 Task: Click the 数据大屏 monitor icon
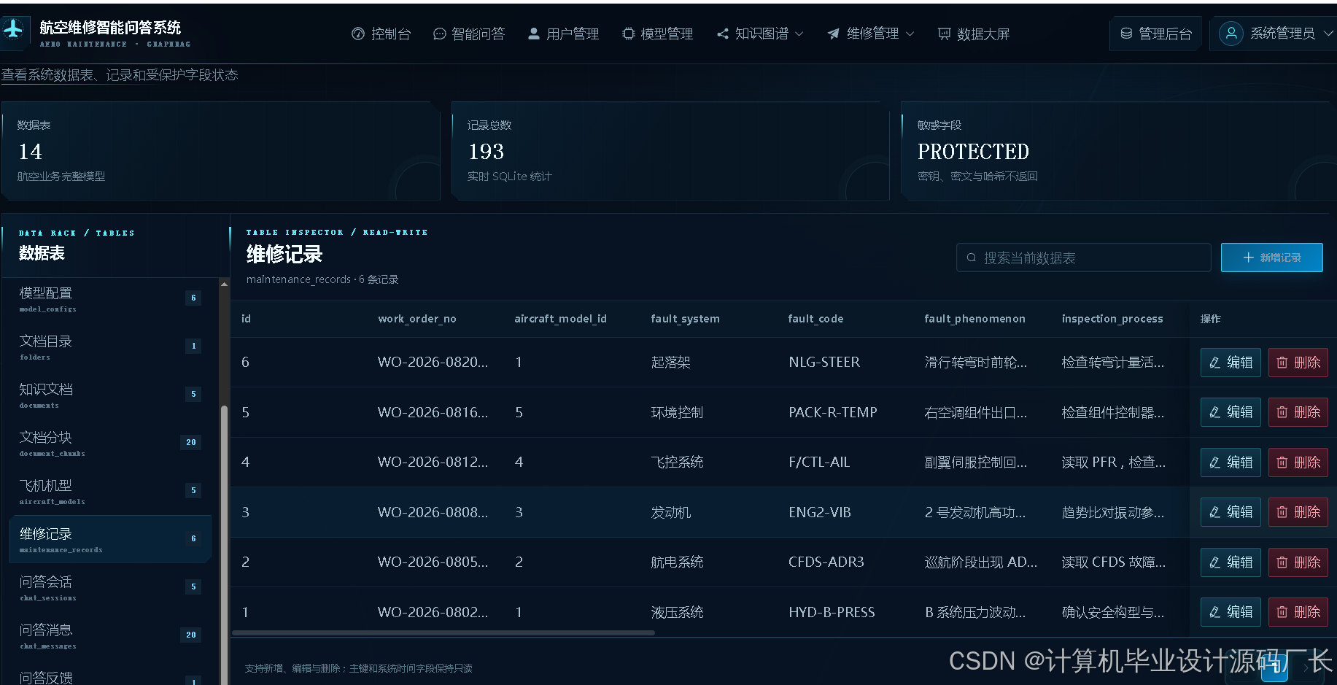pyautogui.click(x=945, y=34)
